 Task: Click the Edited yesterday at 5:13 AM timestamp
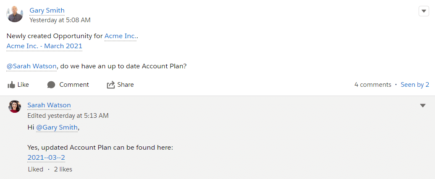(68, 115)
